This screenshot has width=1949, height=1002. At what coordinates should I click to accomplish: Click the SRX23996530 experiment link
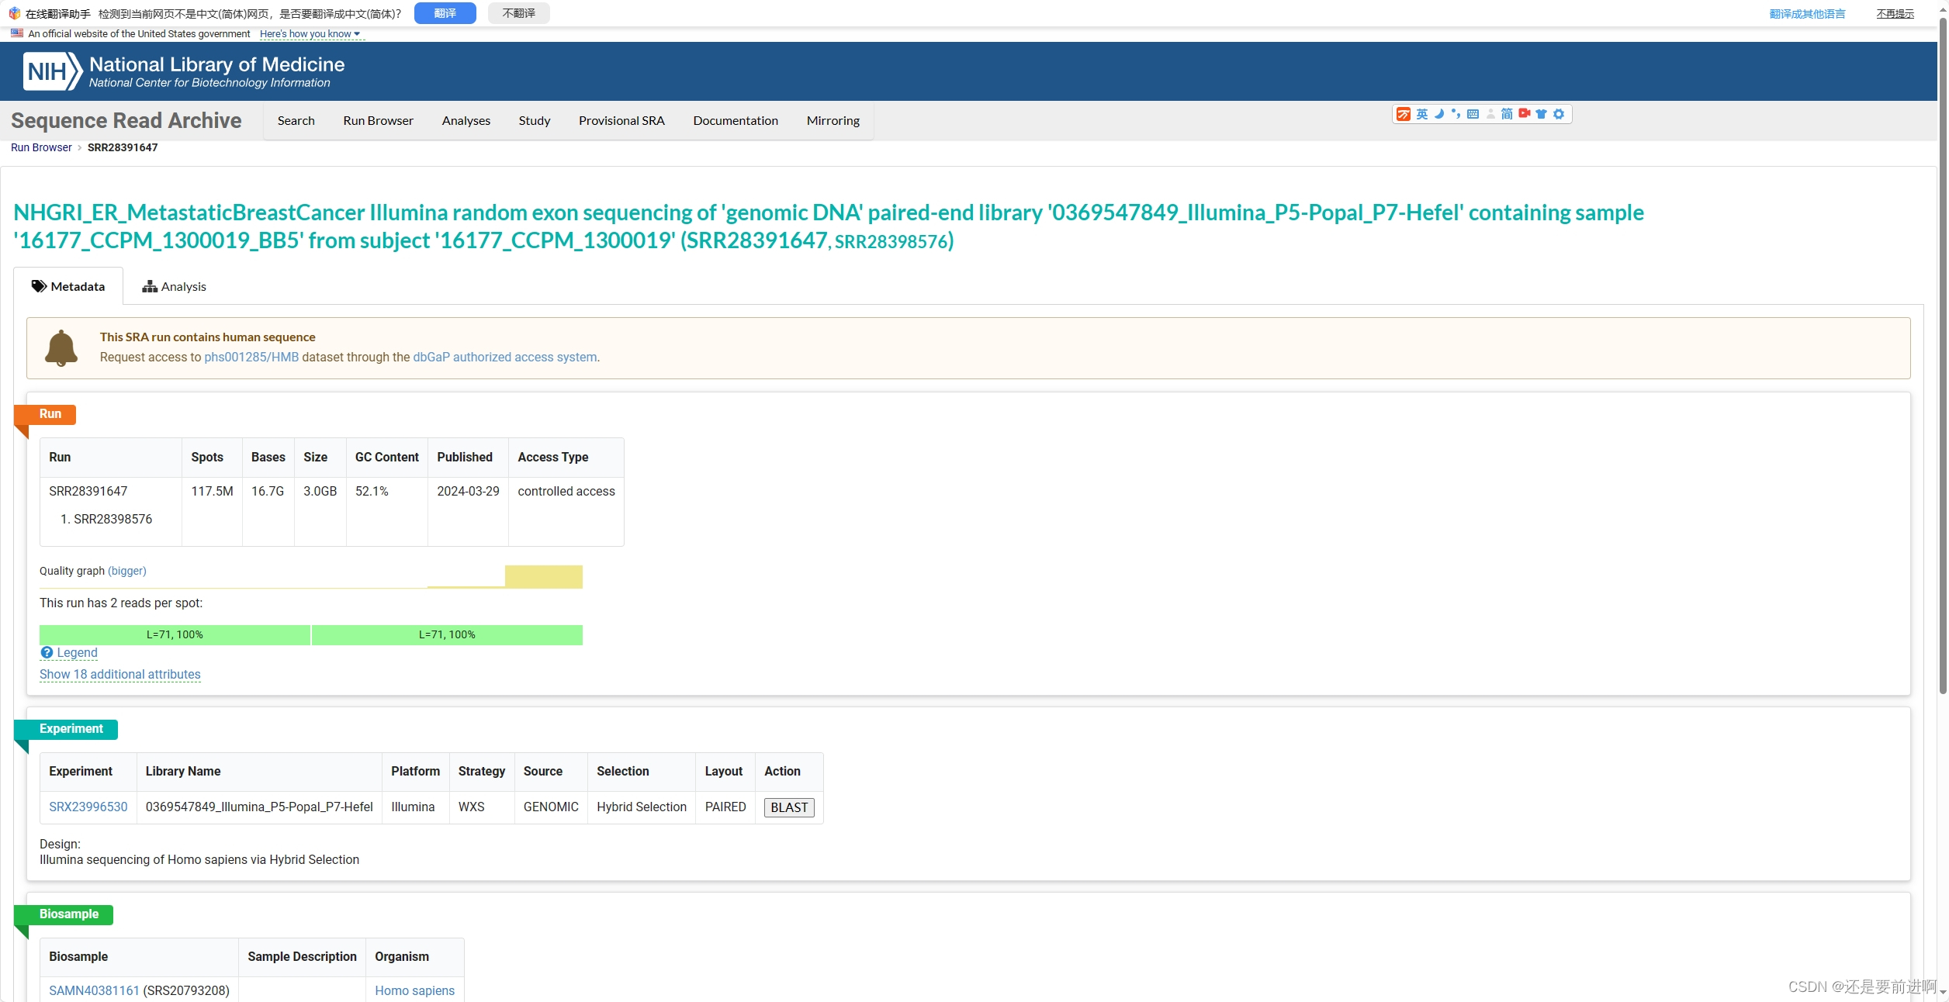[x=88, y=807]
